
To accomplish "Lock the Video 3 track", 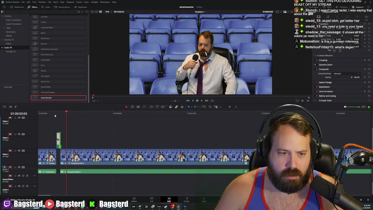I will (15, 134).
